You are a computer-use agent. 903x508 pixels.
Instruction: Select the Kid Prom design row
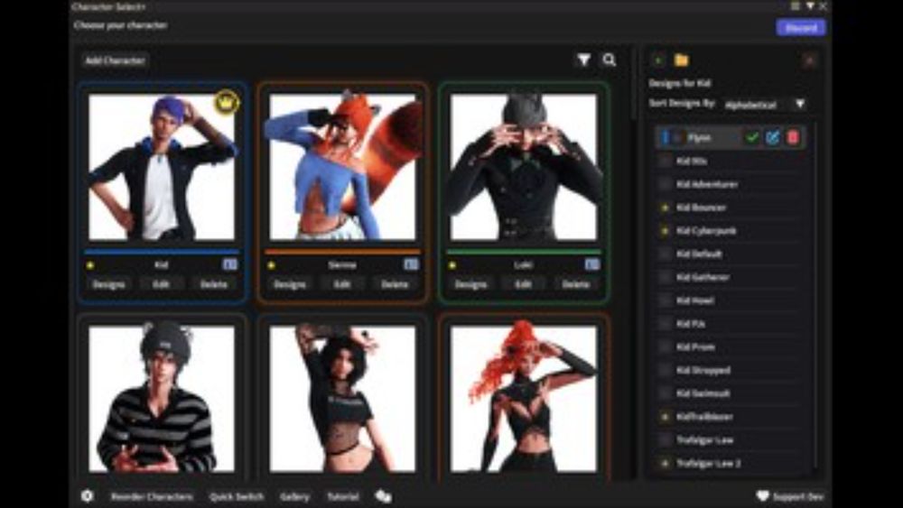tap(731, 346)
